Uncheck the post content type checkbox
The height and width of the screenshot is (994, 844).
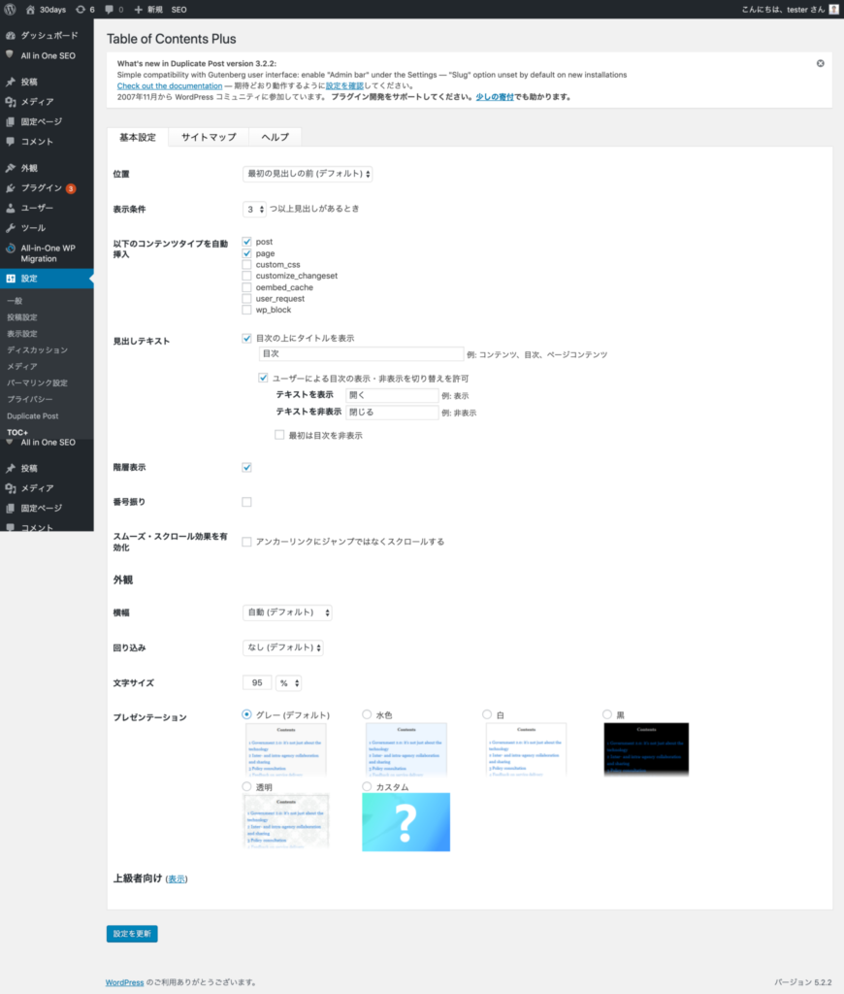[x=247, y=242]
